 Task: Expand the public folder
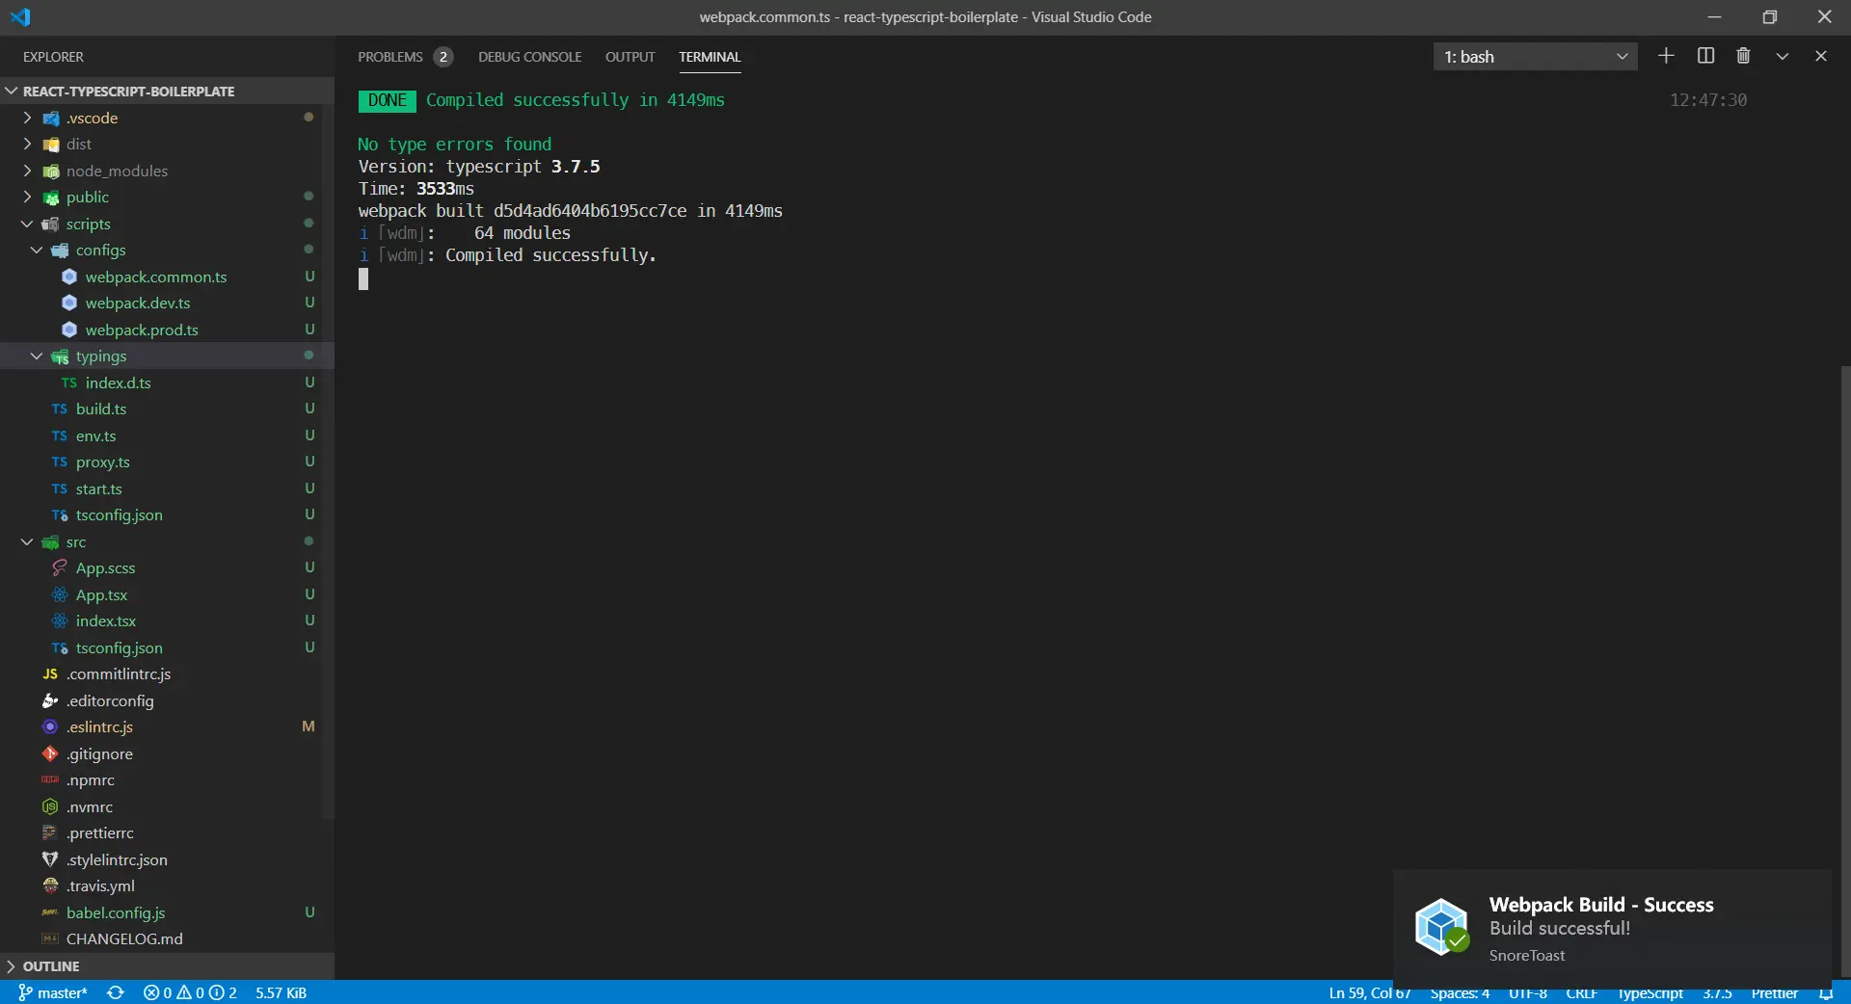tap(167, 197)
